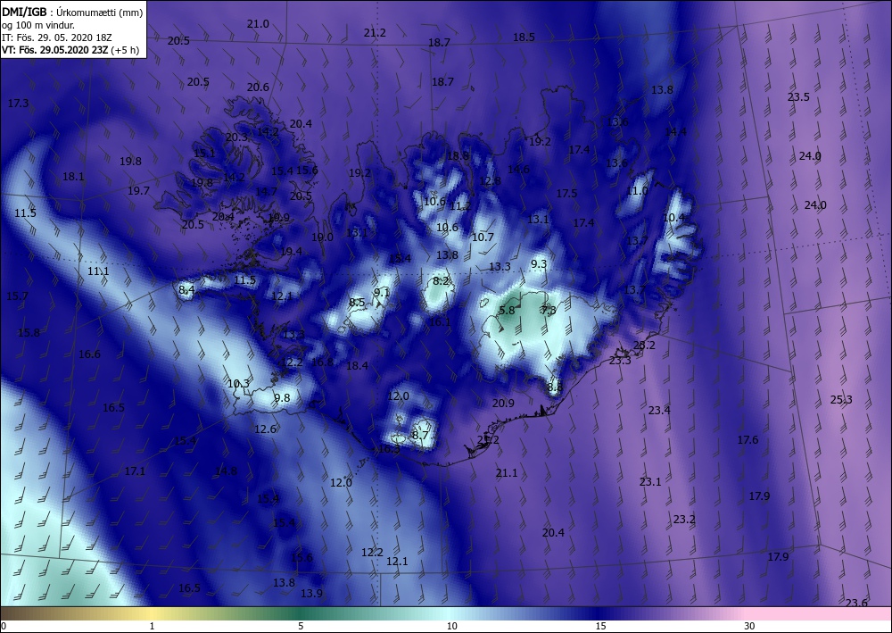Click the map value 9.8

[x=282, y=398]
